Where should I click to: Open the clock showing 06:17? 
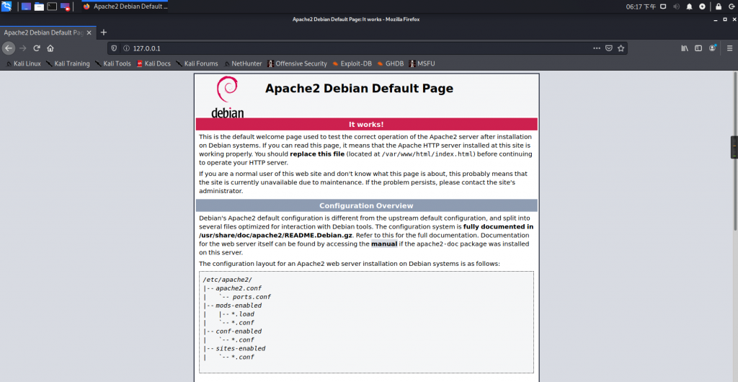(640, 6)
